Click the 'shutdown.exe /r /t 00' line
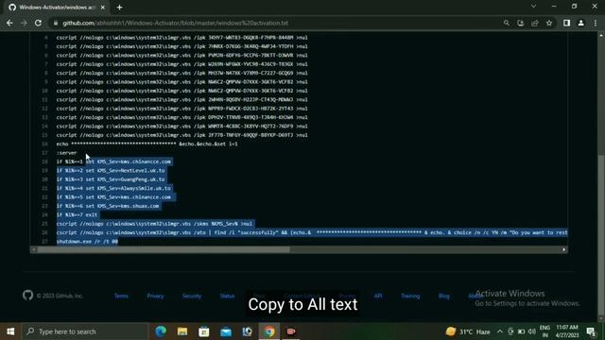 (87, 242)
